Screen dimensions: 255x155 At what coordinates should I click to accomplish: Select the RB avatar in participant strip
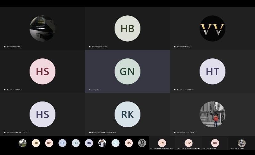[x=115, y=143]
